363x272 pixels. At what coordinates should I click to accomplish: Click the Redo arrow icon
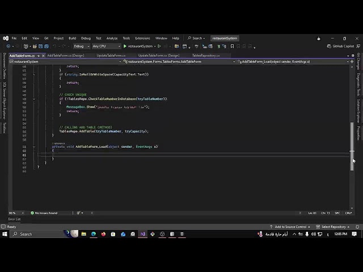64,46
